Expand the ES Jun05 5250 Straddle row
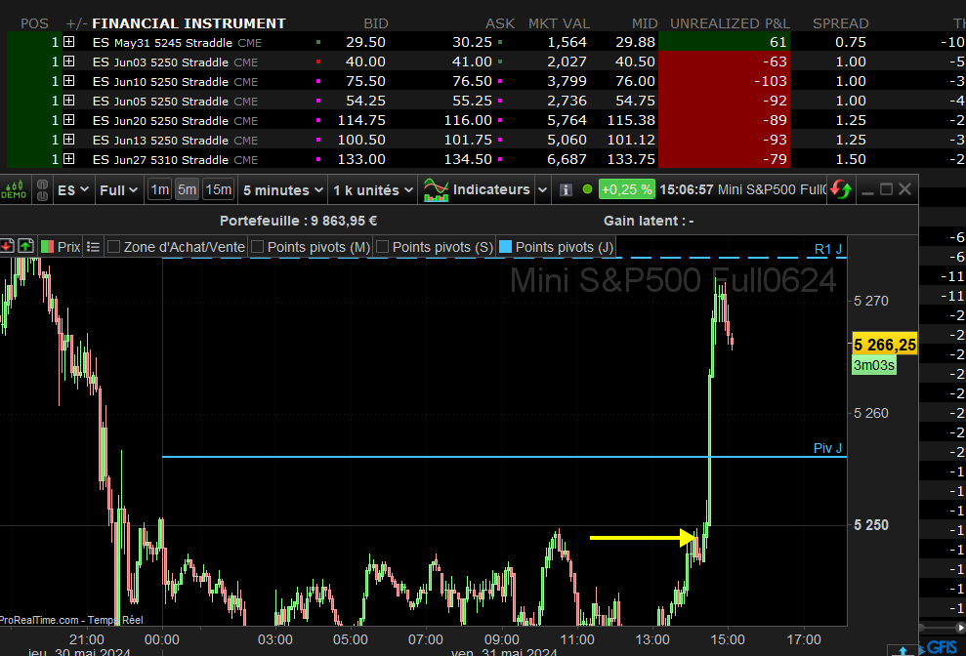The image size is (966, 656). tap(69, 101)
